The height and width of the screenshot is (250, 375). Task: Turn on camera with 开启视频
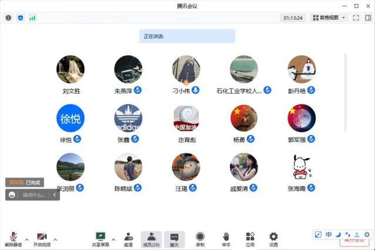[x=42, y=238]
